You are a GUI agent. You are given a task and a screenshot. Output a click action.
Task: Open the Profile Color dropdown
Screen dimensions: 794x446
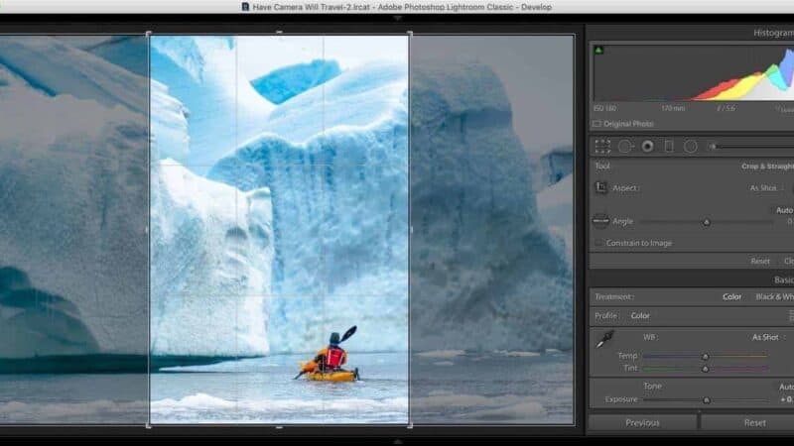[x=640, y=315]
